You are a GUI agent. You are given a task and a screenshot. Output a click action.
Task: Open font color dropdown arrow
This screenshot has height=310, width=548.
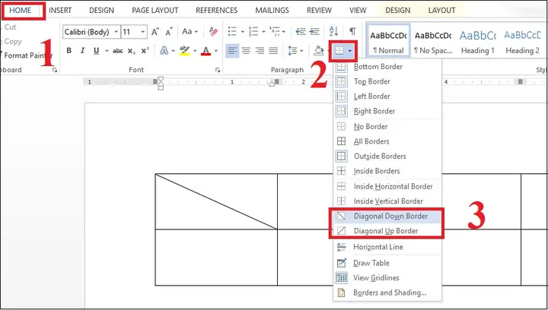216,51
